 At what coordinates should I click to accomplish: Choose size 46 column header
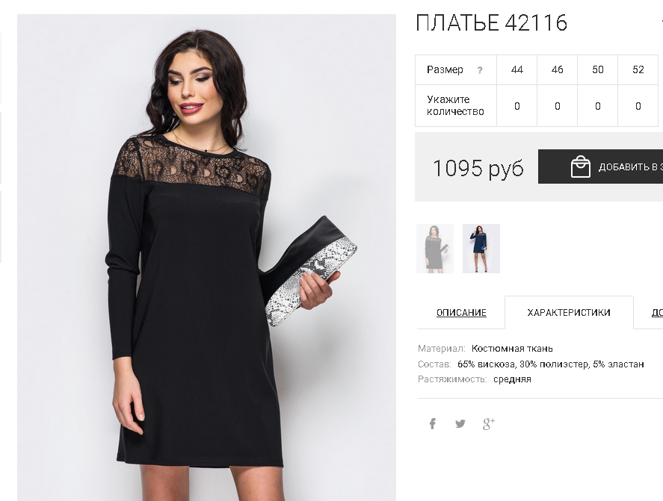tap(558, 69)
